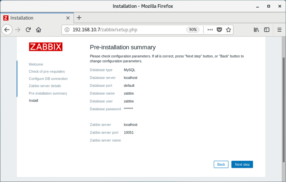Select the Install step
Screen dimensions: 286x182
[x=34, y=100]
